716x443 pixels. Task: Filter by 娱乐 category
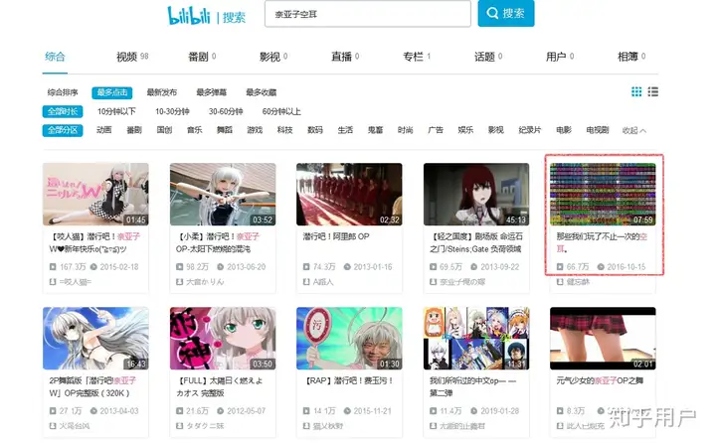pyautogui.click(x=465, y=130)
